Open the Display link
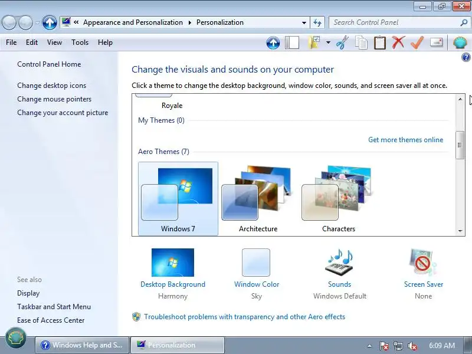This screenshot has height=354, width=472. click(28, 293)
